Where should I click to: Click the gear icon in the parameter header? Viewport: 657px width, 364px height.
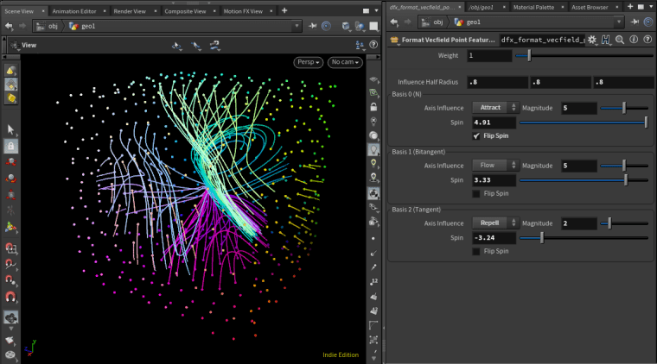coord(592,40)
